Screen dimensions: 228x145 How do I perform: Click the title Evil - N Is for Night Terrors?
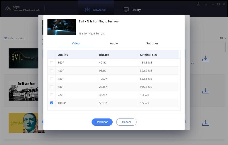99,21
